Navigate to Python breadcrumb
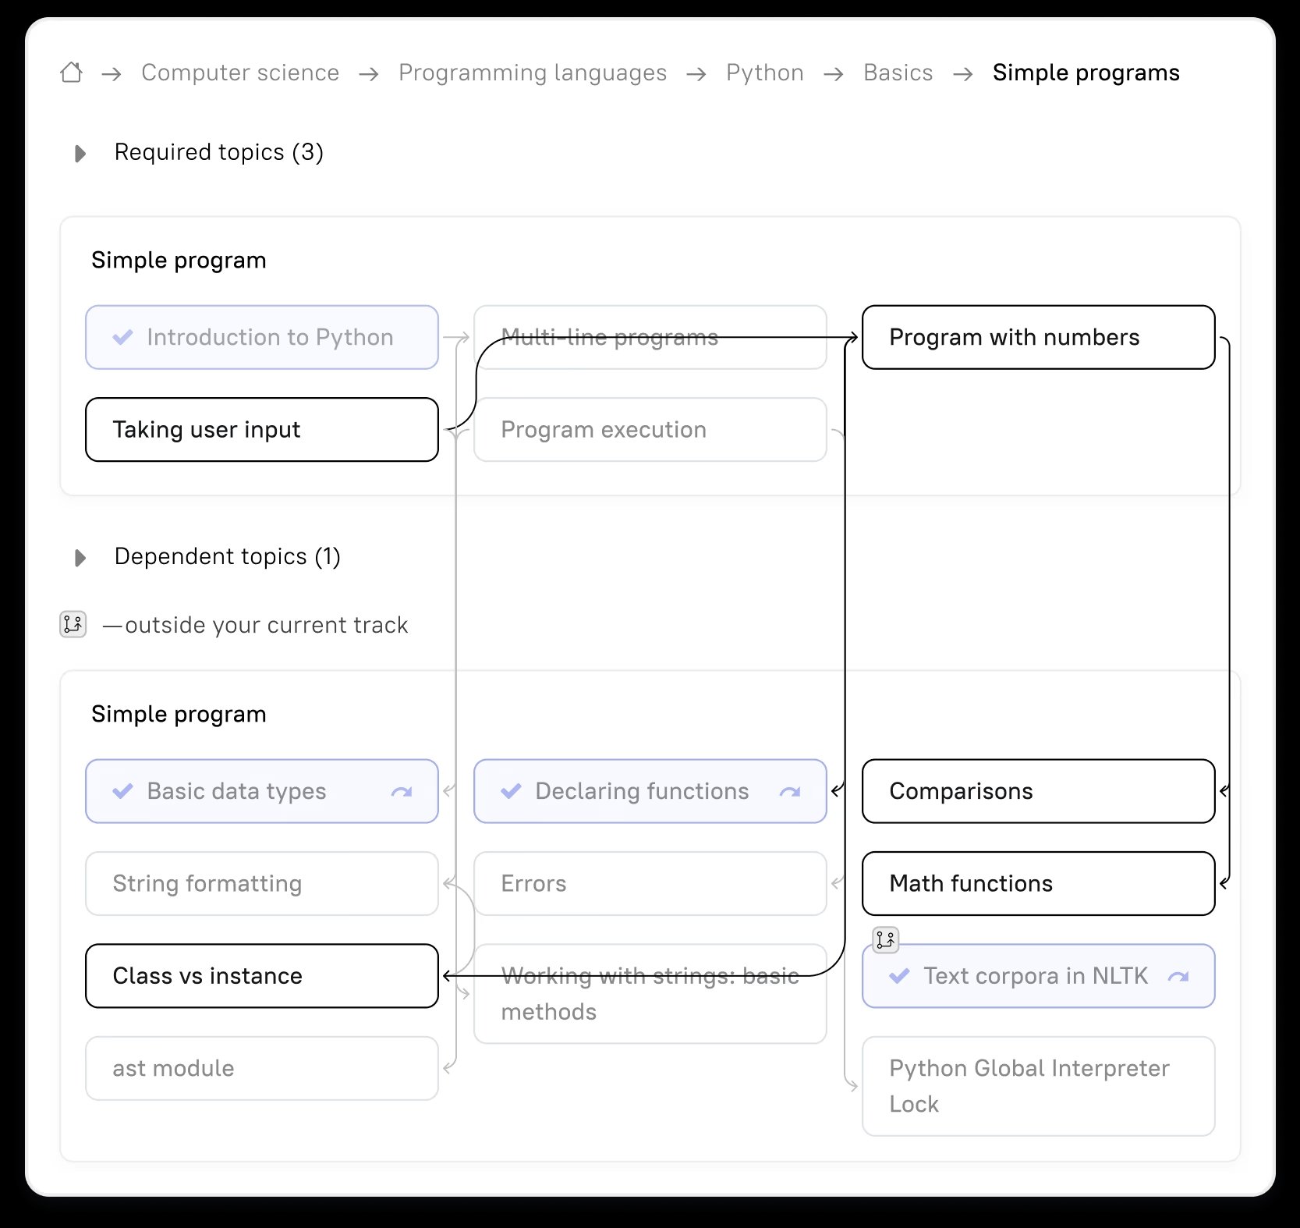This screenshot has height=1228, width=1300. [x=764, y=73]
